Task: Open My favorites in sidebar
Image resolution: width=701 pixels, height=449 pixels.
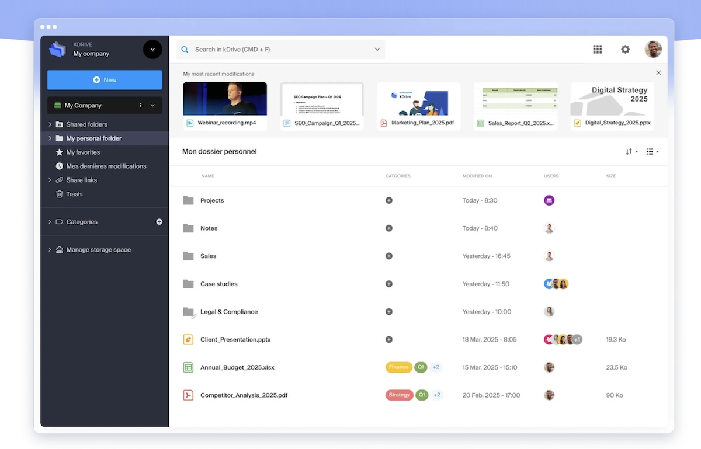Action: click(83, 152)
